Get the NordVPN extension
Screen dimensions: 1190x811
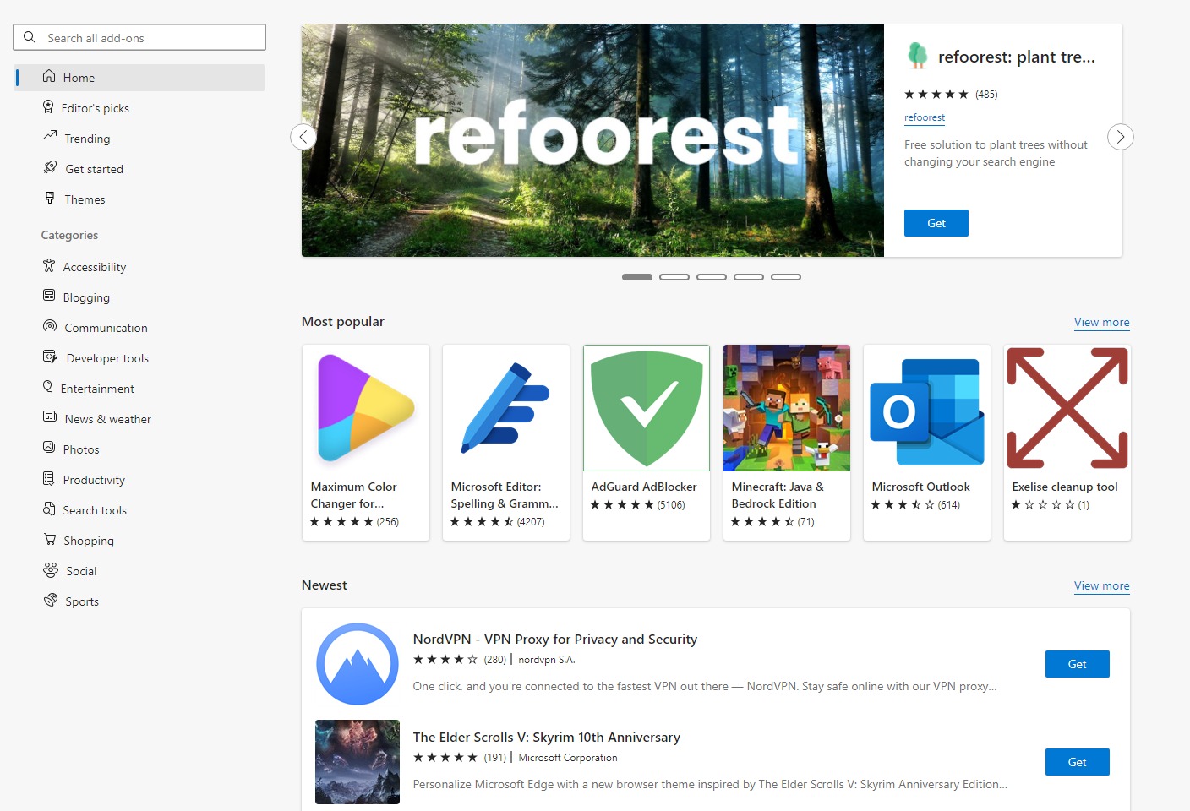[x=1077, y=664]
